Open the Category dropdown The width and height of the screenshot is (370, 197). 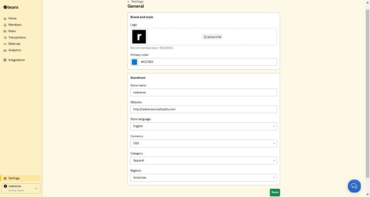click(x=204, y=161)
